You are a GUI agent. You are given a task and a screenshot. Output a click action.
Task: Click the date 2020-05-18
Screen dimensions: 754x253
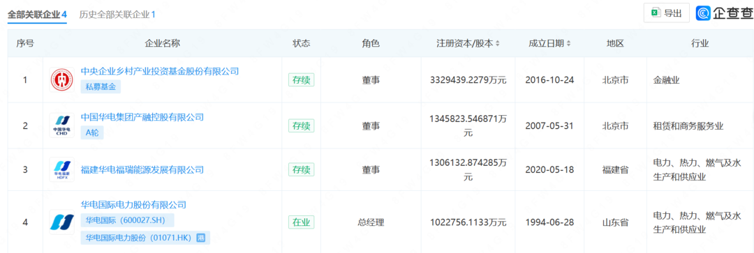[x=549, y=169]
